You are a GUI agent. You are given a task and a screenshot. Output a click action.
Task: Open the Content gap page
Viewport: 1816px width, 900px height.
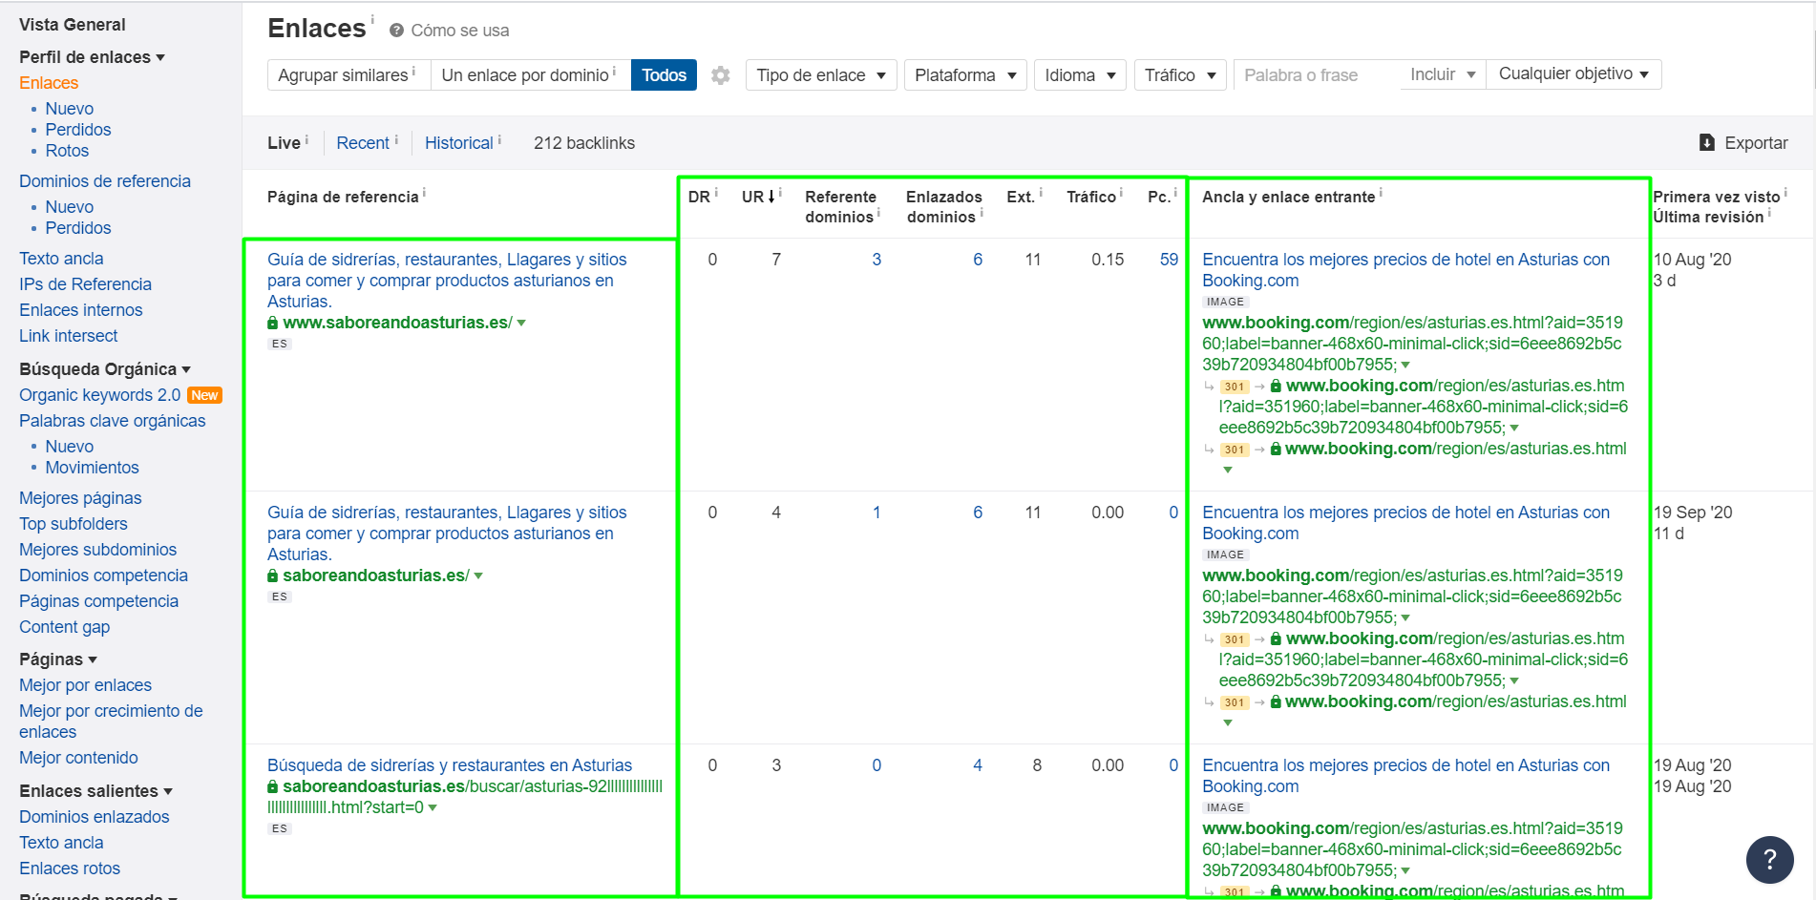click(64, 627)
